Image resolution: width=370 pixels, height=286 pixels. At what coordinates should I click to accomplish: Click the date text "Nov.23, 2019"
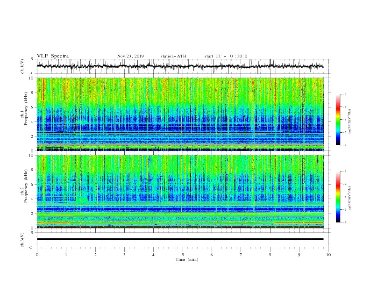(x=130, y=56)
